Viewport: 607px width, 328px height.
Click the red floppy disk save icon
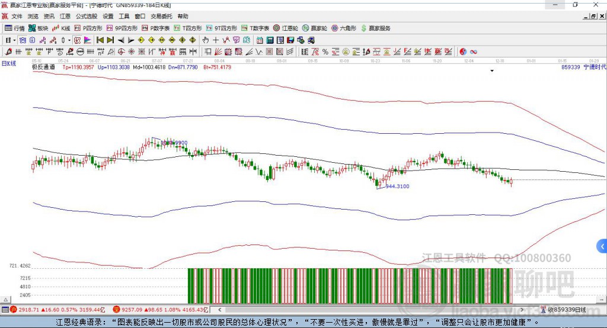pyautogui.click(x=290, y=40)
